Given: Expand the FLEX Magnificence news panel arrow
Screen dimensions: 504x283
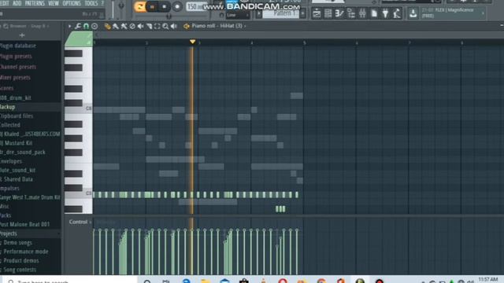Looking at the screenshot, I should click(483, 13).
